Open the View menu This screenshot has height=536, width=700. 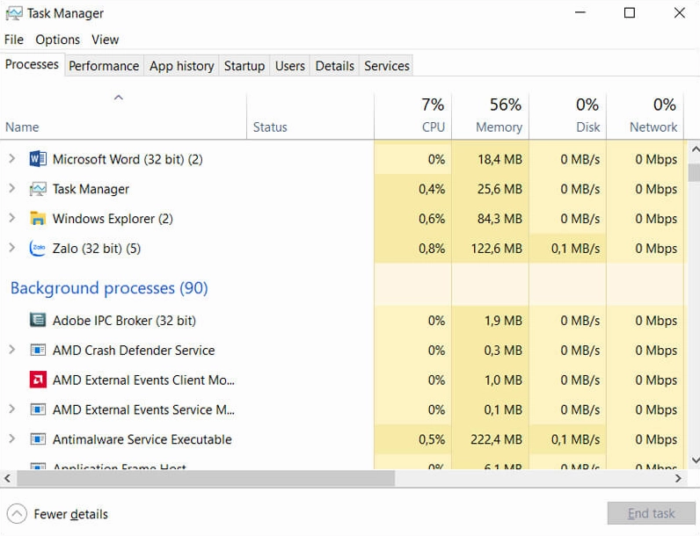pos(106,40)
